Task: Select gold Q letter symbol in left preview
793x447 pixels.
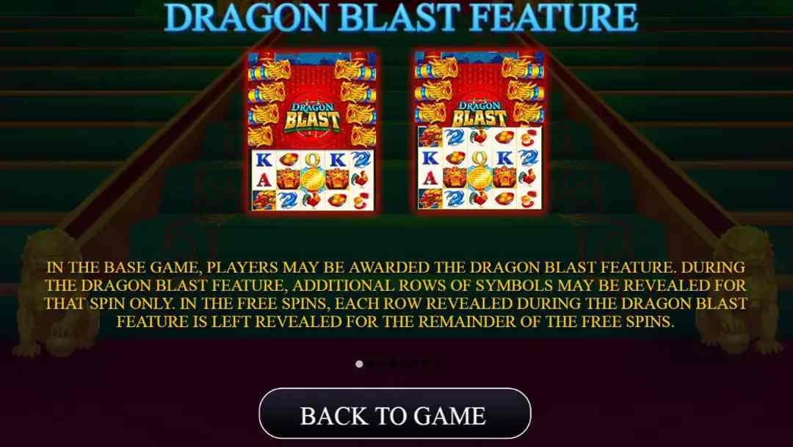Action: click(312, 159)
